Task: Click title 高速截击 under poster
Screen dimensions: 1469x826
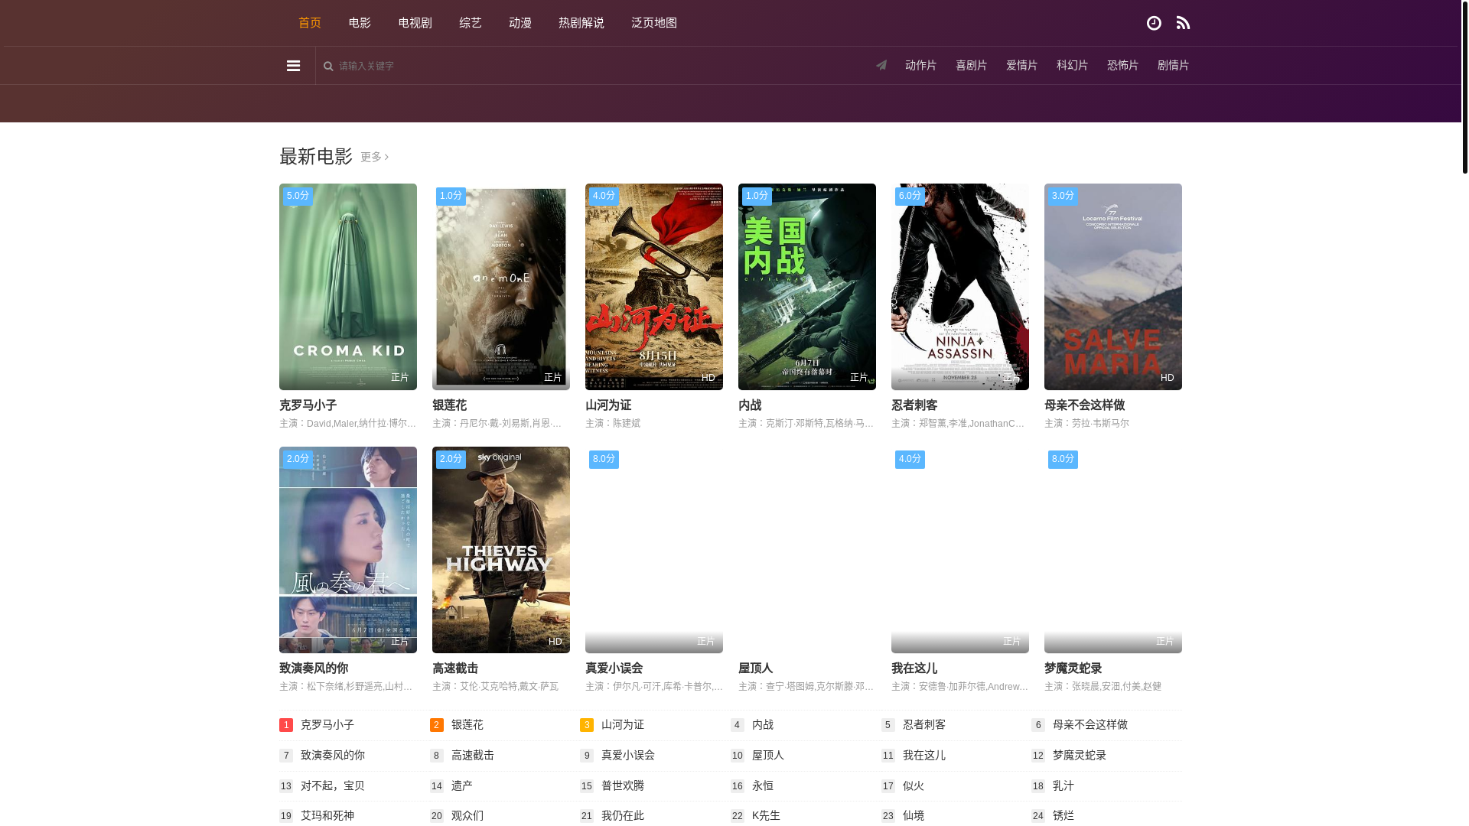Action: [455, 668]
